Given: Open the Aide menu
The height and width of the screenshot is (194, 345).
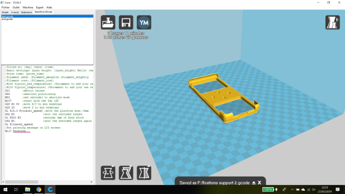Looking at the screenshot, I should click(50, 7).
